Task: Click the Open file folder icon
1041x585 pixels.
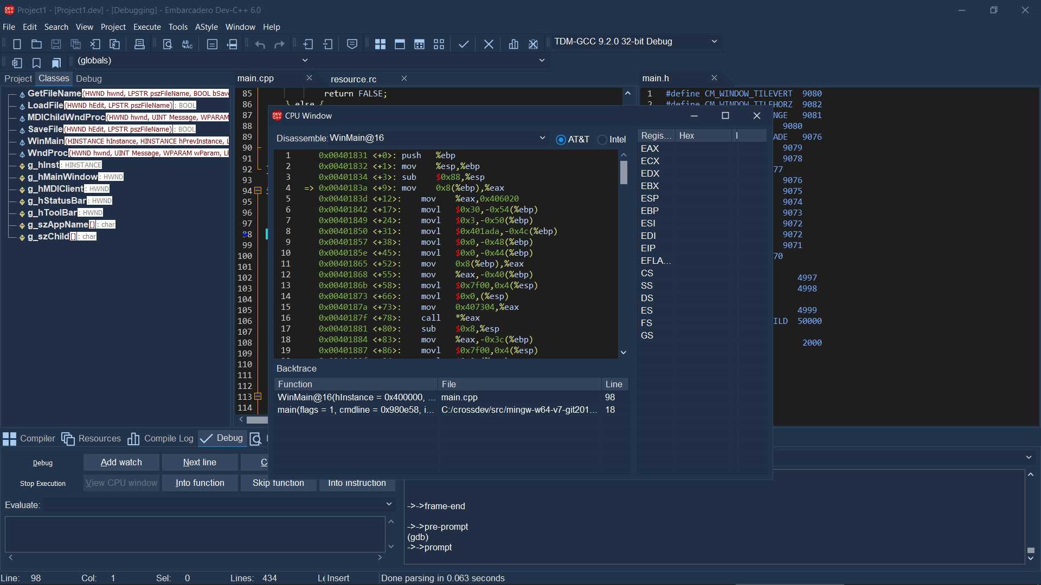Action: 36,44
